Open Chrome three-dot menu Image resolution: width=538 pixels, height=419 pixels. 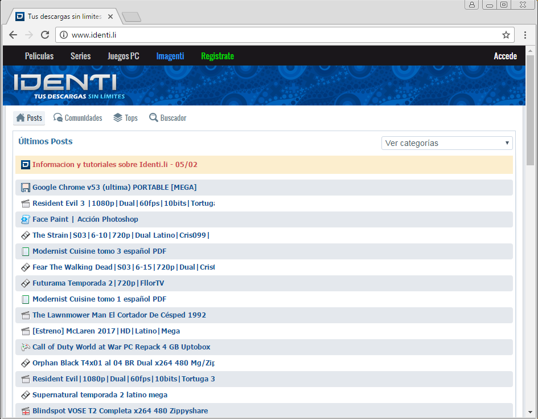[x=525, y=35]
